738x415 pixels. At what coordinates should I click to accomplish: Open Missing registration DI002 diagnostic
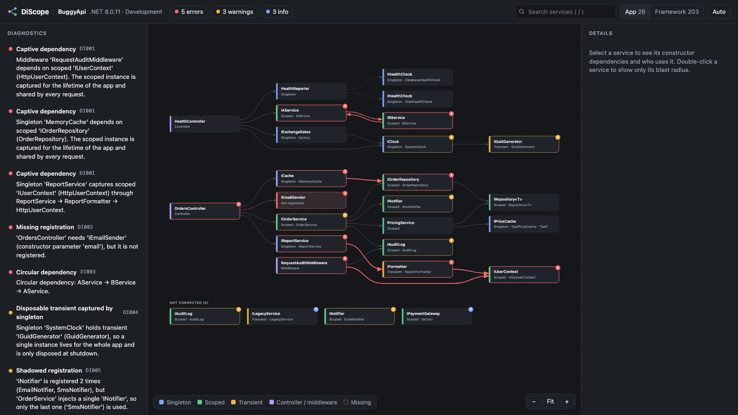click(74, 241)
